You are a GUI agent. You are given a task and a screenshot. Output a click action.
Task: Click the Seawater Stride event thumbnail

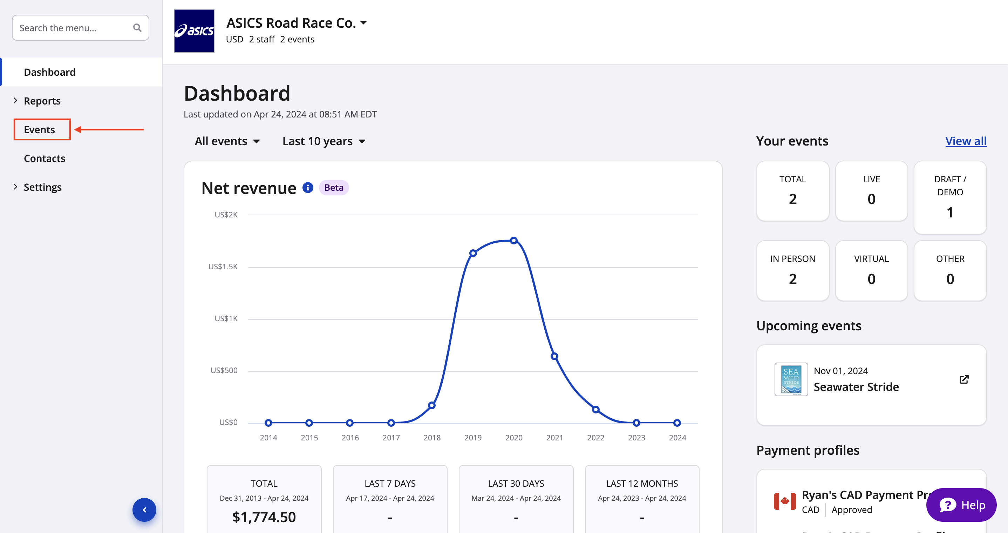(791, 379)
